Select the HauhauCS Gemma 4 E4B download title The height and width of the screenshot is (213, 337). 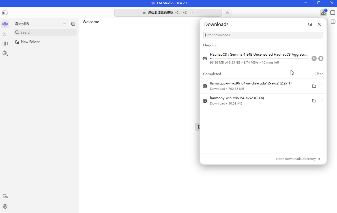point(259,55)
